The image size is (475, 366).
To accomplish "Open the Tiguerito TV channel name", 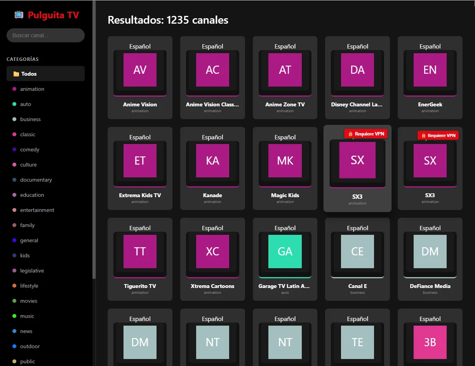I will 140,286.
